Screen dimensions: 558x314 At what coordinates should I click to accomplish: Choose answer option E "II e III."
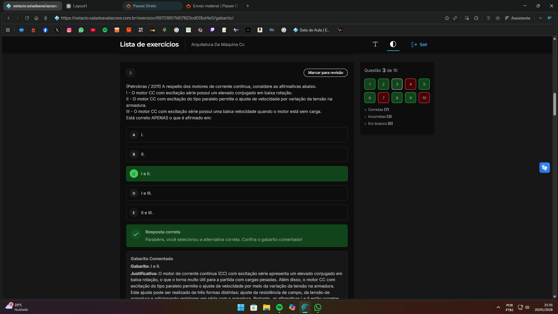(x=237, y=213)
